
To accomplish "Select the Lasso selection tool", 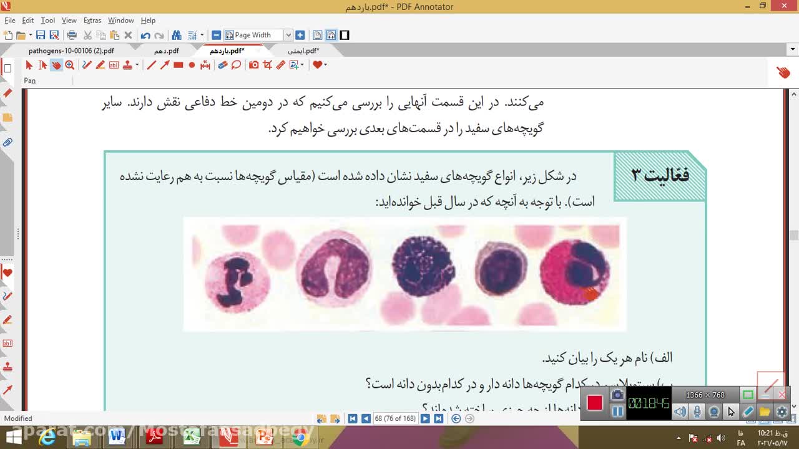I will click(x=236, y=65).
